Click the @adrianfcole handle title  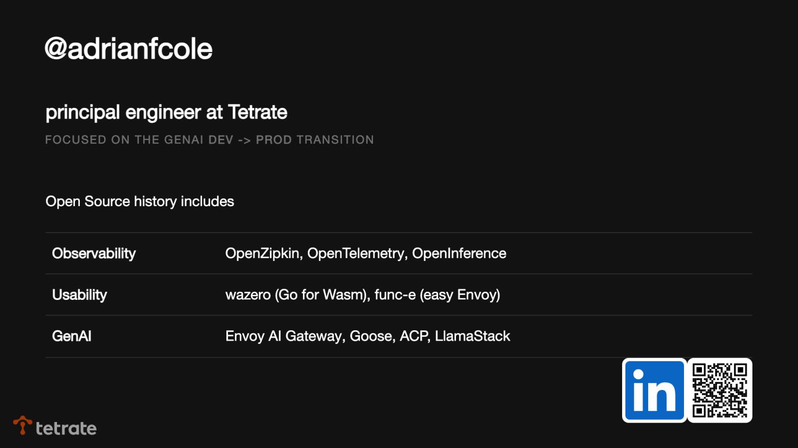(x=129, y=49)
